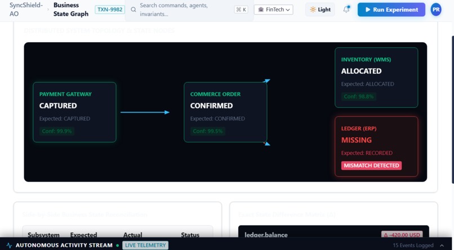This screenshot has height=250, width=454.
Task: Click the magnifier search icon
Action: click(x=133, y=10)
